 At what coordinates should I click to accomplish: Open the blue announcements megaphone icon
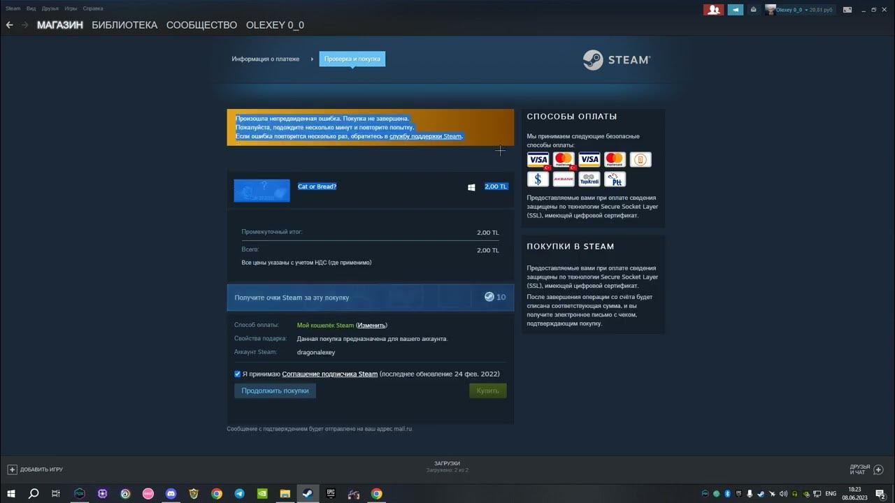(x=735, y=10)
